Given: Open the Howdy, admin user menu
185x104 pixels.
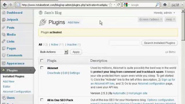Looking at the screenshot, I should click(x=164, y=13).
